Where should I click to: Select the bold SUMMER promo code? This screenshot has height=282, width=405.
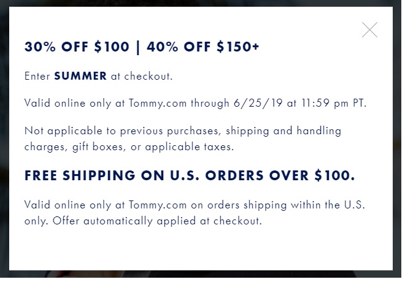(80, 77)
